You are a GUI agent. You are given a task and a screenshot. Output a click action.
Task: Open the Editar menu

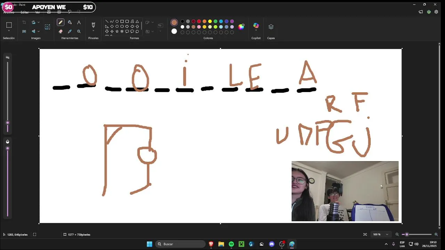click(24, 12)
